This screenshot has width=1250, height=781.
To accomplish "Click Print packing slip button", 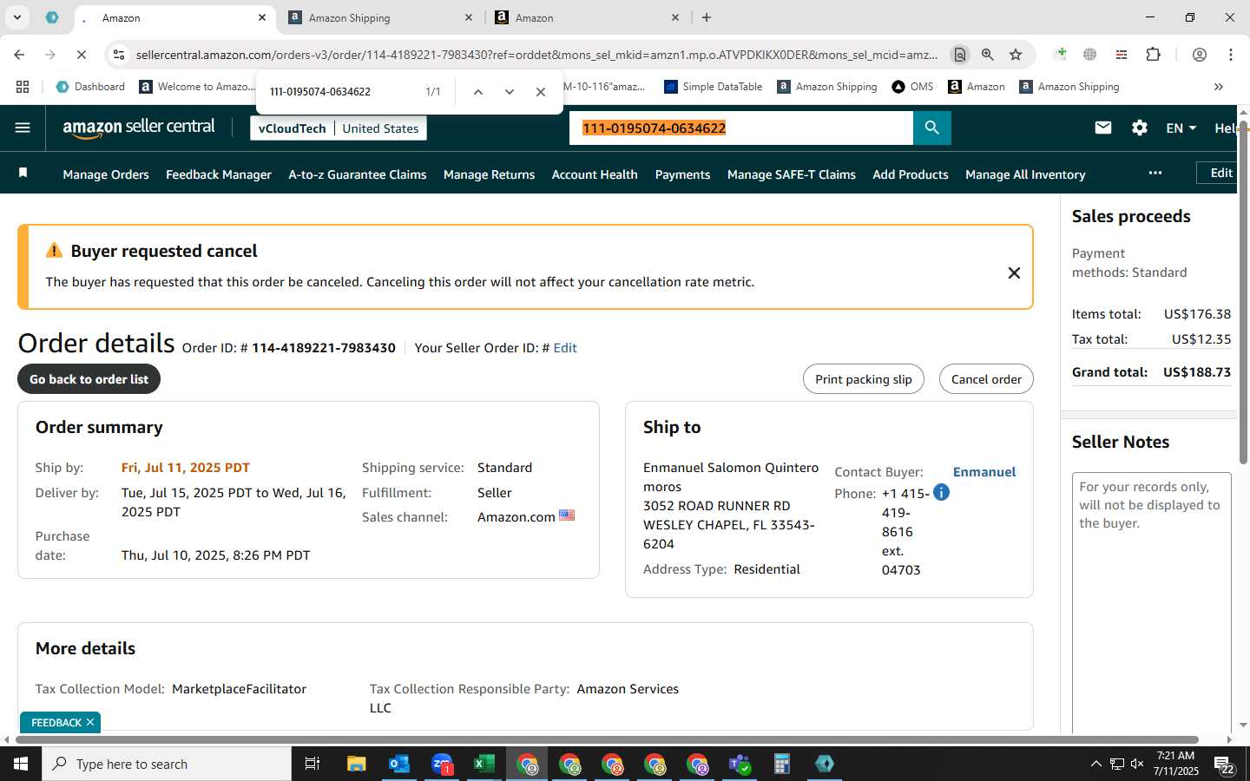I will [864, 379].
